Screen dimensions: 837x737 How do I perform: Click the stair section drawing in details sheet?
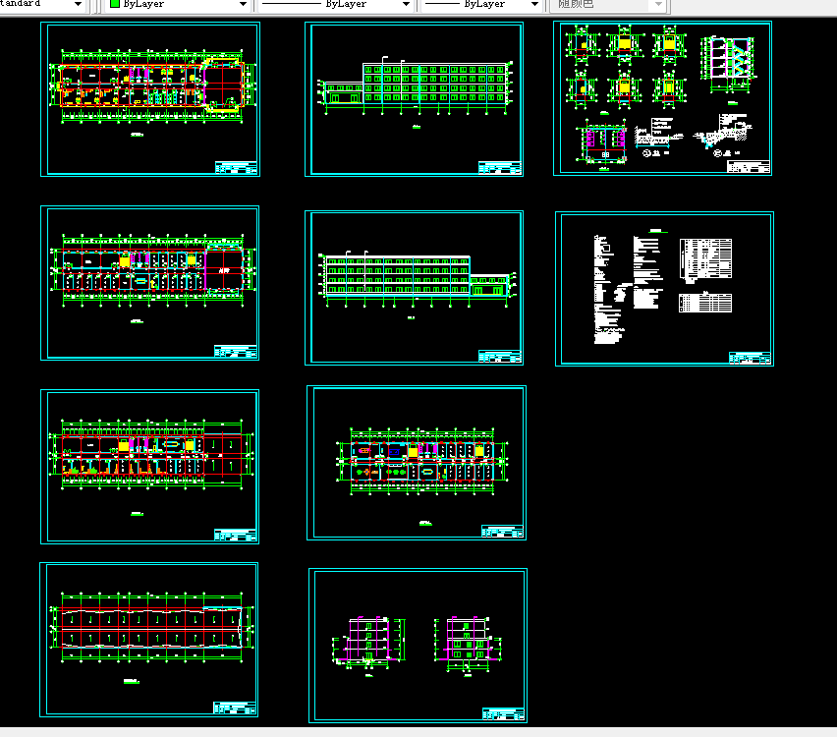click(729, 64)
